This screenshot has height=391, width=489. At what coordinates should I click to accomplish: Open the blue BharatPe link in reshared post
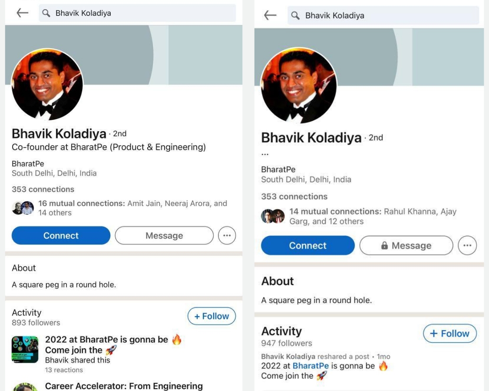click(x=311, y=366)
